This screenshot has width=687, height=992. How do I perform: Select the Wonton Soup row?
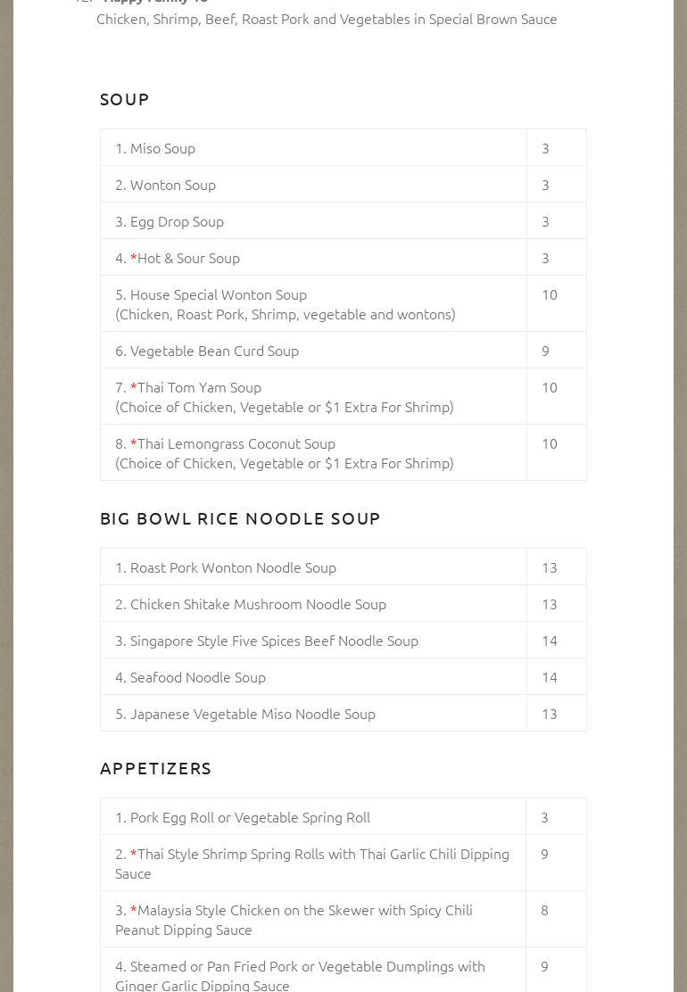coord(172,185)
